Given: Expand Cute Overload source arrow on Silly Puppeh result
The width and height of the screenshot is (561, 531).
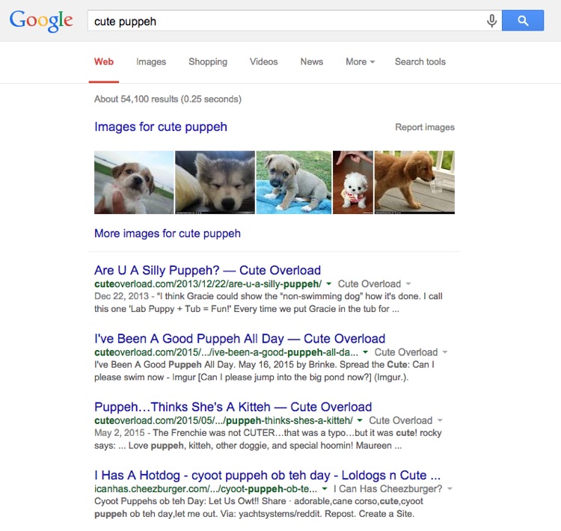Looking at the screenshot, I should click(408, 284).
